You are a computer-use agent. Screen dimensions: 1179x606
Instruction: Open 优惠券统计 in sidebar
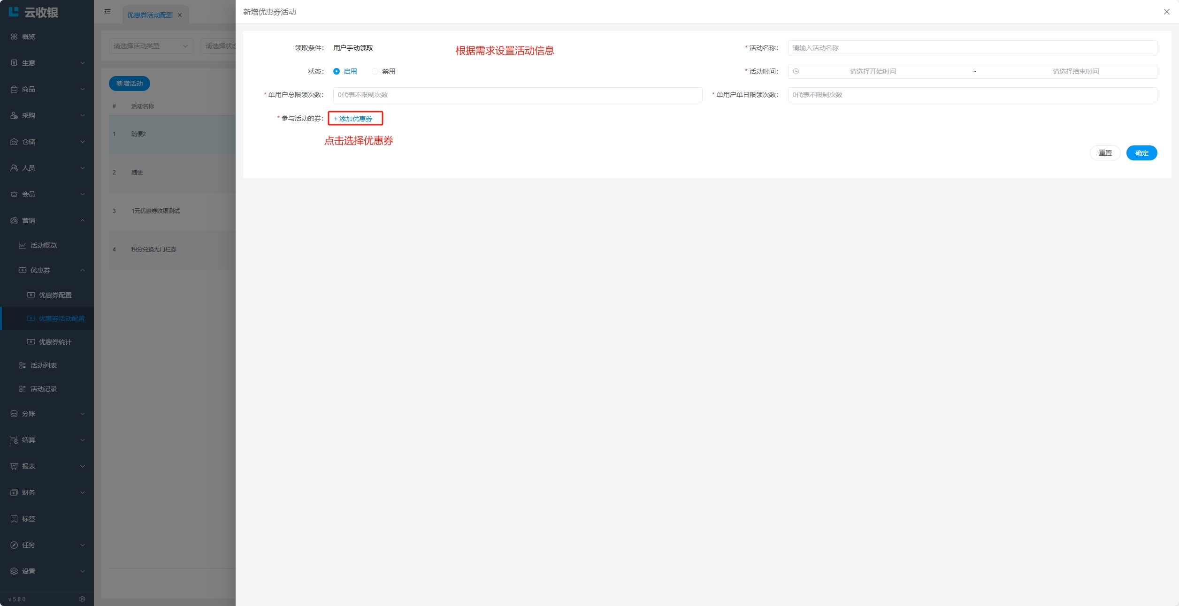tap(55, 342)
